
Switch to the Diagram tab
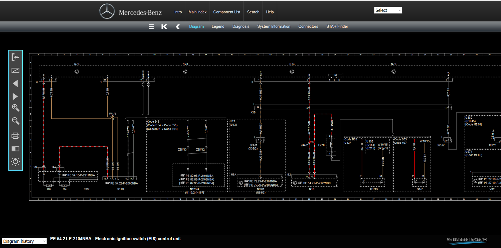coord(196,26)
